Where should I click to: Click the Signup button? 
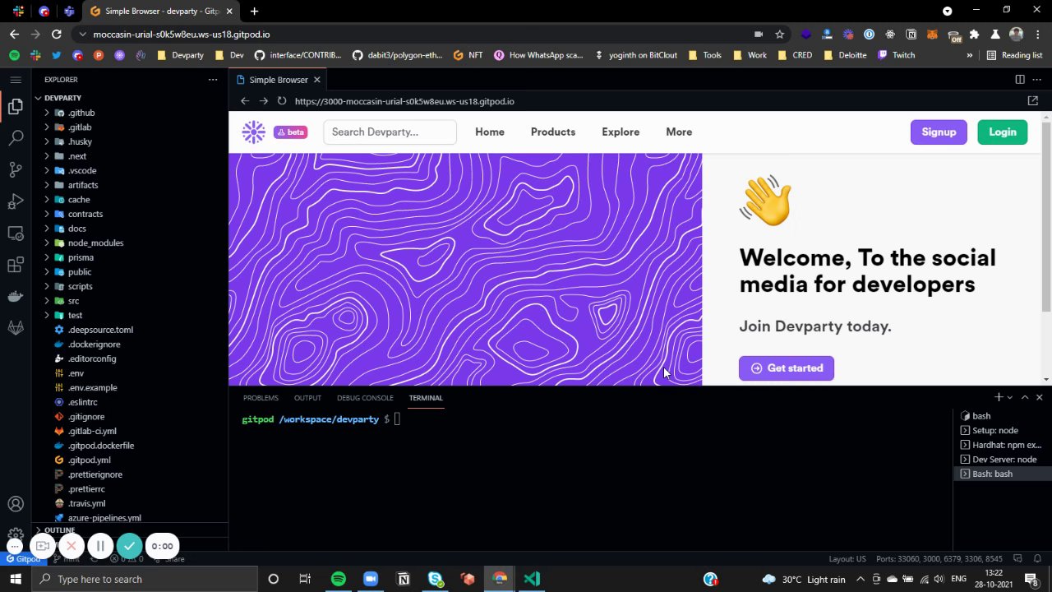939,132
